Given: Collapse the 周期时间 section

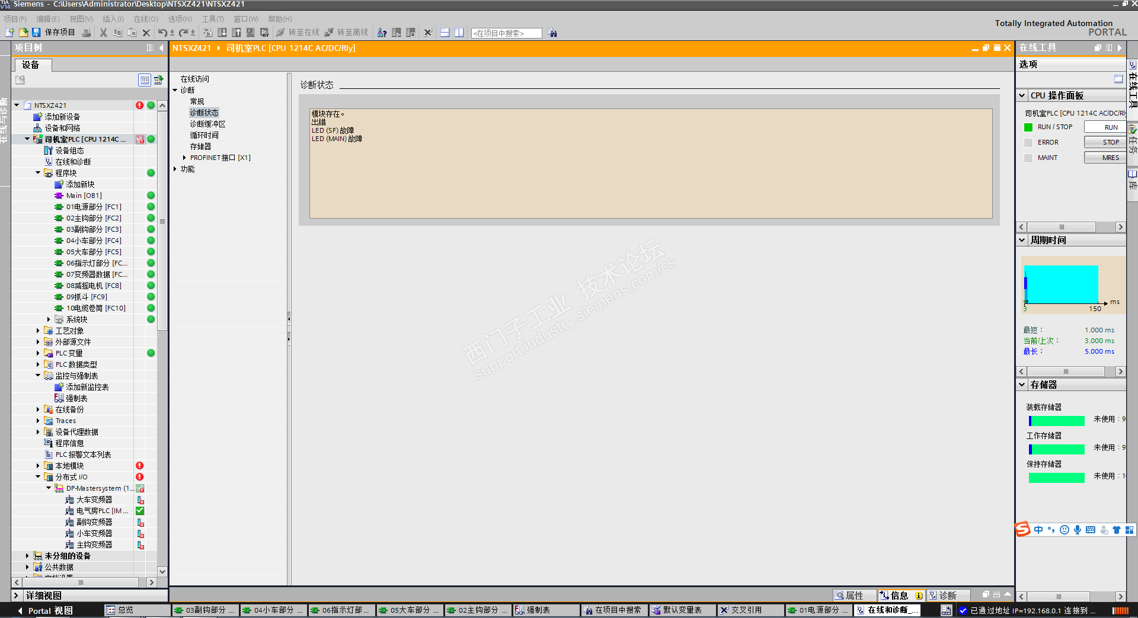Looking at the screenshot, I should click(x=1022, y=240).
